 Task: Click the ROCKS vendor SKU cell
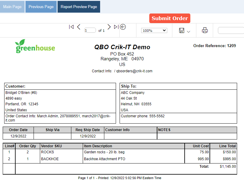point(47,152)
